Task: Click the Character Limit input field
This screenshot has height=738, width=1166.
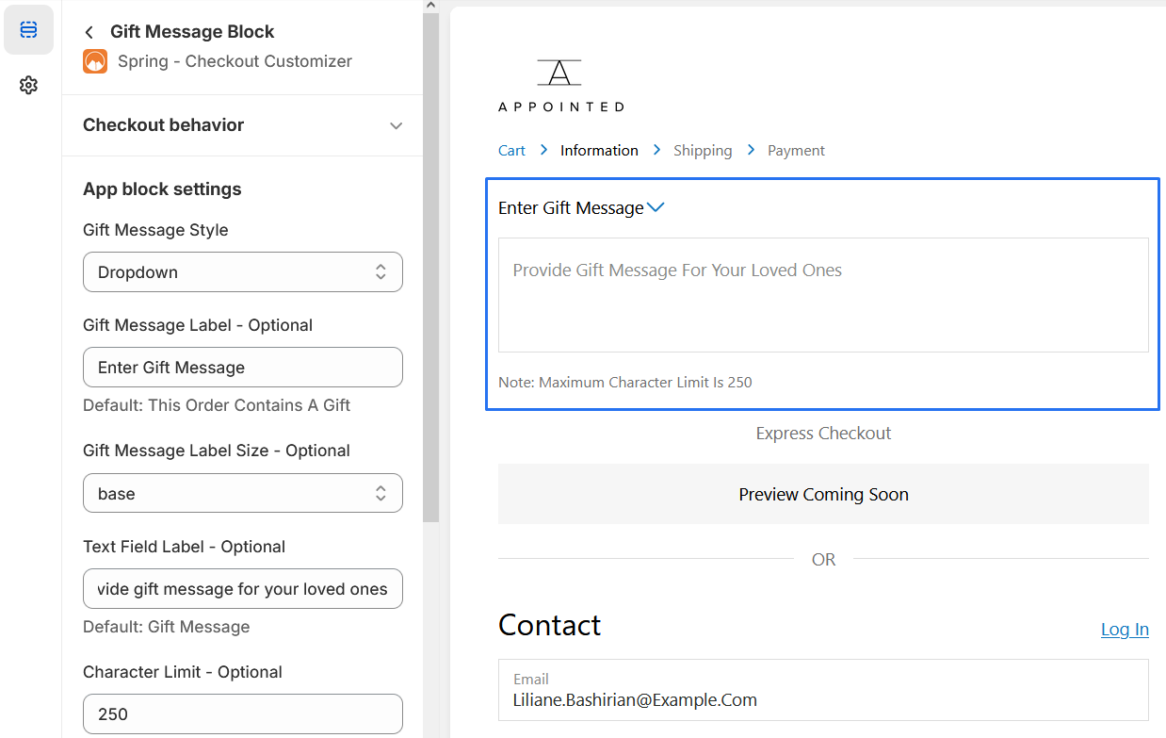Action: pos(243,713)
